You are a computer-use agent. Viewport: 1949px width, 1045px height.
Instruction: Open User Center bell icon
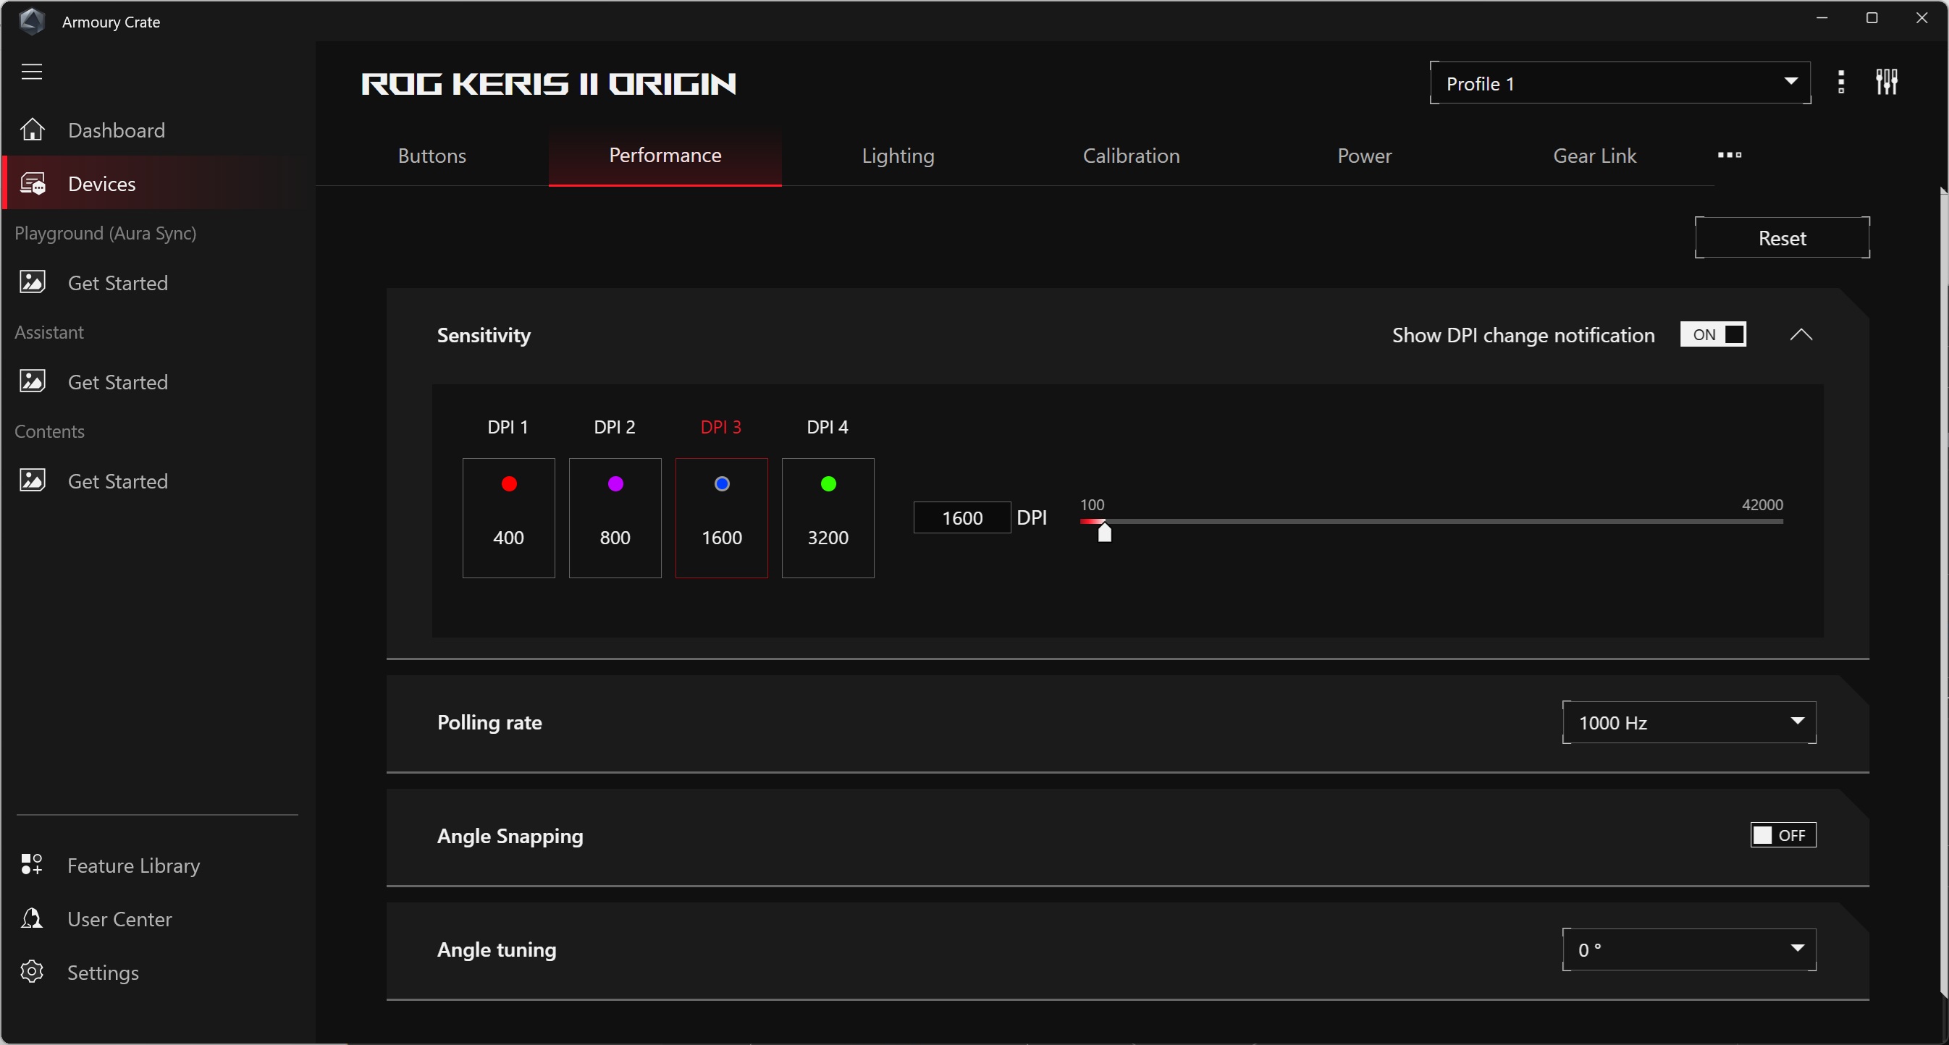(x=32, y=918)
